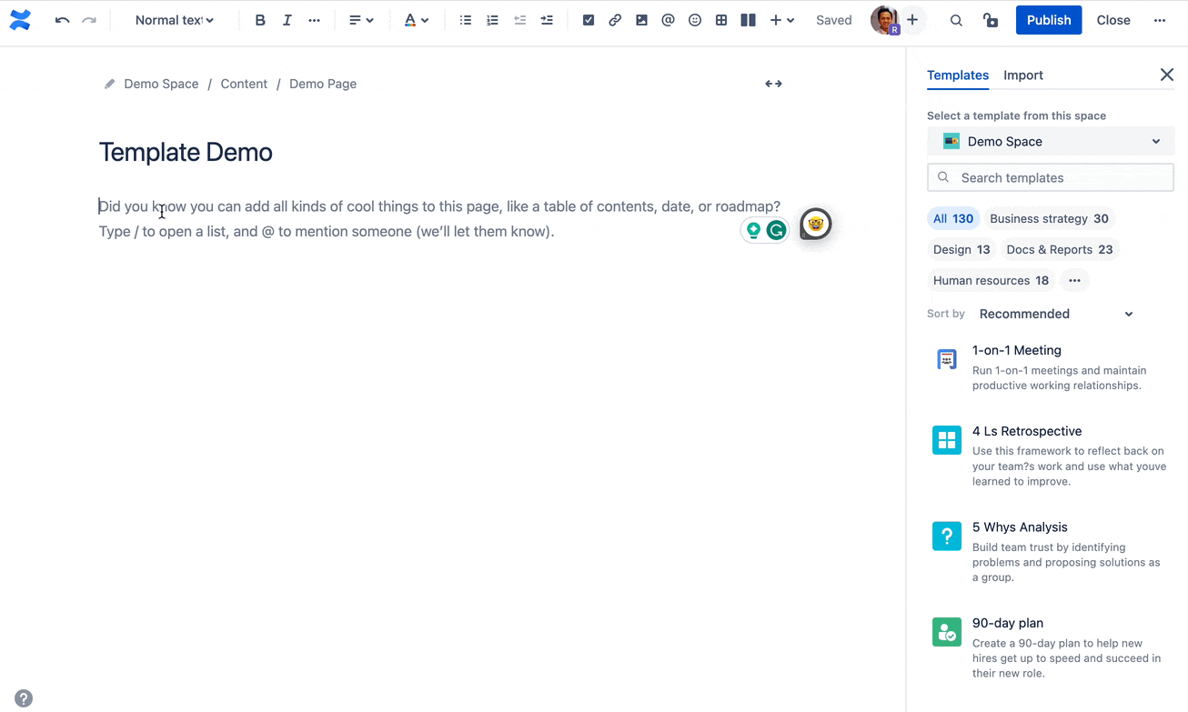This screenshot has height=712, width=1188.
Task: Filter templates by Business strategy
Action: point(1049,218)
